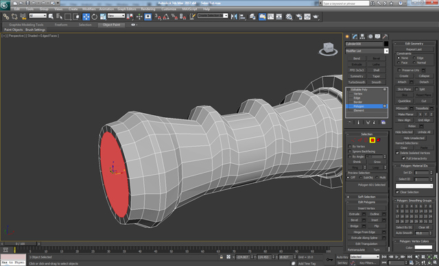Open the key mode Selected dropdown

pyautogui.click(x=364, y=256)
